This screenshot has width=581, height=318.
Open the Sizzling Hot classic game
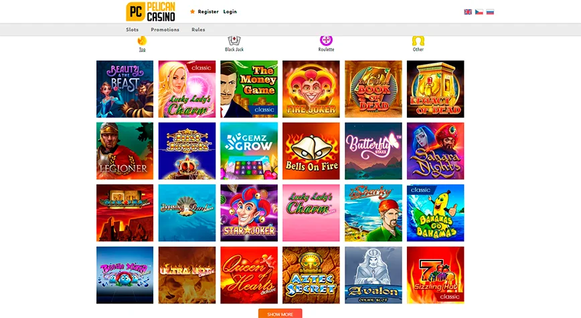tap(435, 275)
